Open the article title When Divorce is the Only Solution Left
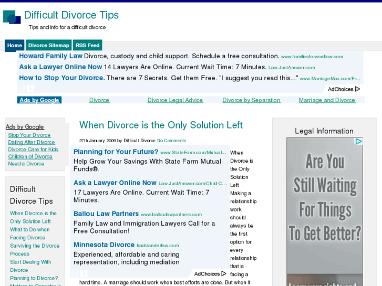The image size is (382, 286). click(x=161, y=125)
